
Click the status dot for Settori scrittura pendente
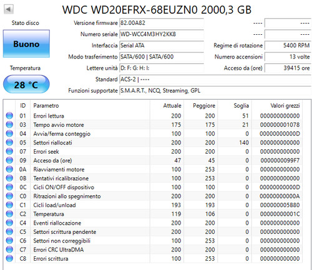coord(9,231)
